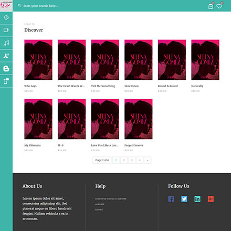This screenshot has height=231, width=231.
Task: Click the 'Tell Me Something' title link
Action: pos(103,86)
